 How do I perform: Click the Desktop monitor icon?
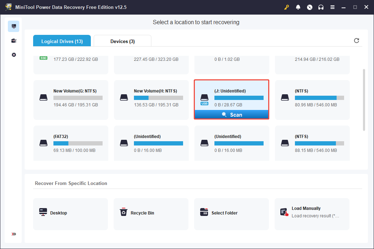(43, 212)
